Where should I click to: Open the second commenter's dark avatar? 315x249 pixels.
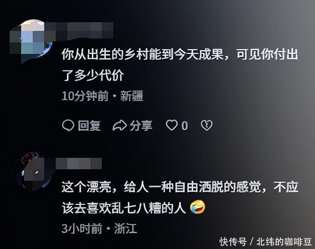(x=34, y=171)
